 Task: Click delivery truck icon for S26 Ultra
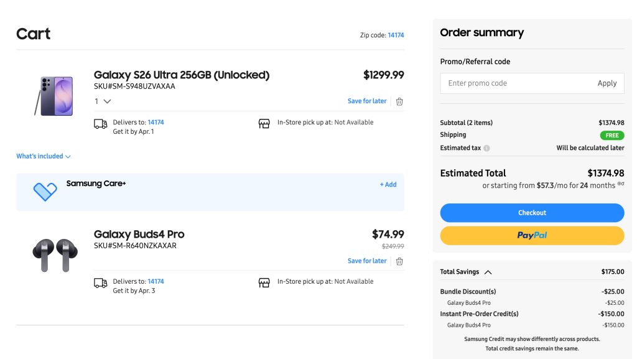[100, 124]
